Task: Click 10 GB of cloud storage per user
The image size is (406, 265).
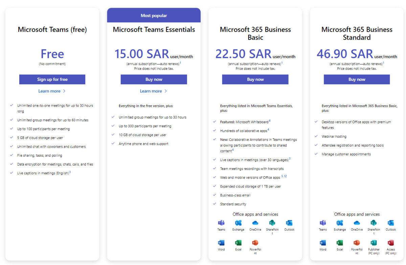Action: point(142,135)
